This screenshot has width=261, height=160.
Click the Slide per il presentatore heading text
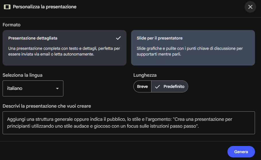pyautogui.click(x=159, y=38)
